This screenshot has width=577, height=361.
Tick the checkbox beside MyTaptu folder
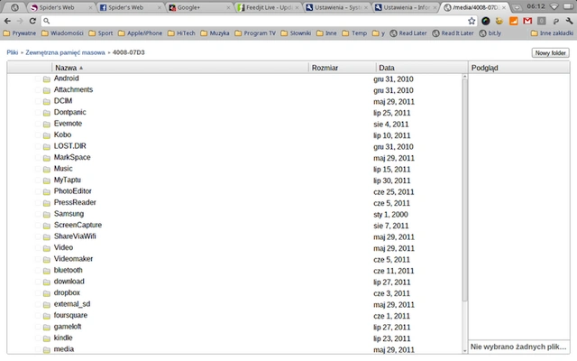click(38, 180)
